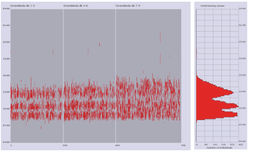
Task: Click the 16:00 label on the histogram time axis
Action: point(242,75)
